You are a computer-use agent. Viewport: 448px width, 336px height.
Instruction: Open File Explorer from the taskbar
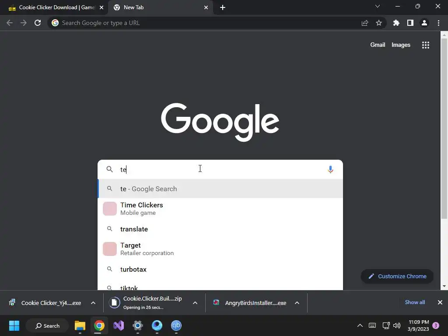pos(80,325)
